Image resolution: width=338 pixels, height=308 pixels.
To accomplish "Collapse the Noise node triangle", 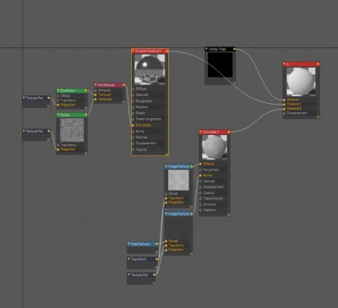I will click(58, 115).
